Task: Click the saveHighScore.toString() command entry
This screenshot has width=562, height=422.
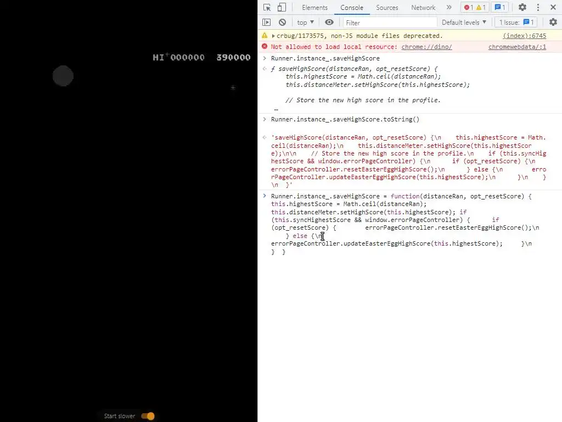Action: [345, 119]
